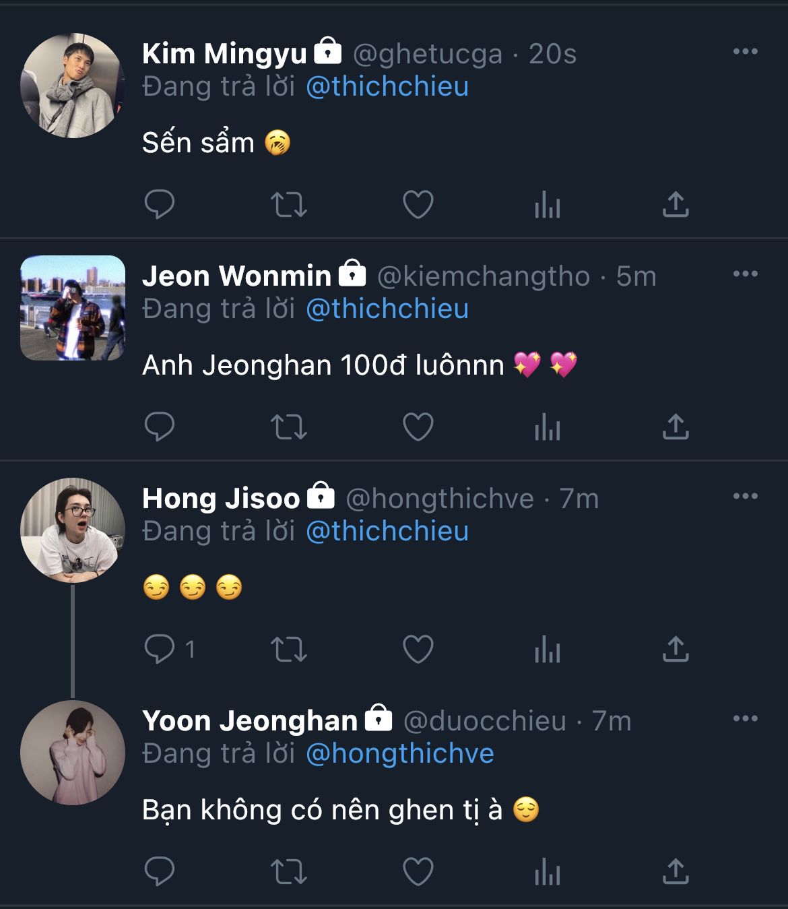This screenshot has height=909, width=788.
Task: Open more options on Yoon Jeonghan's tweet
Action: 745,719
